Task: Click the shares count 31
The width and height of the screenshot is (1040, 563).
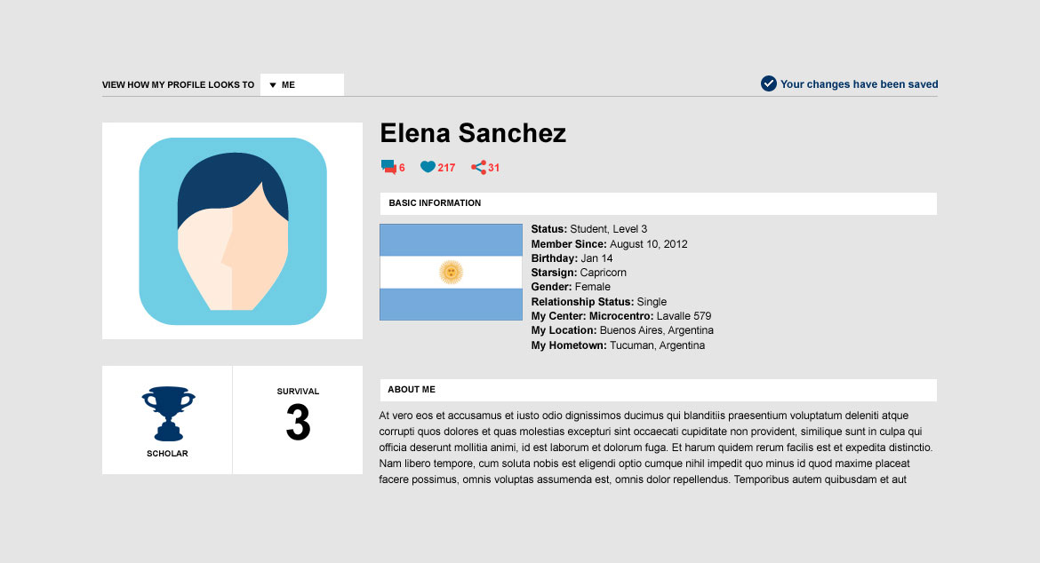Action: click(494, 168)
